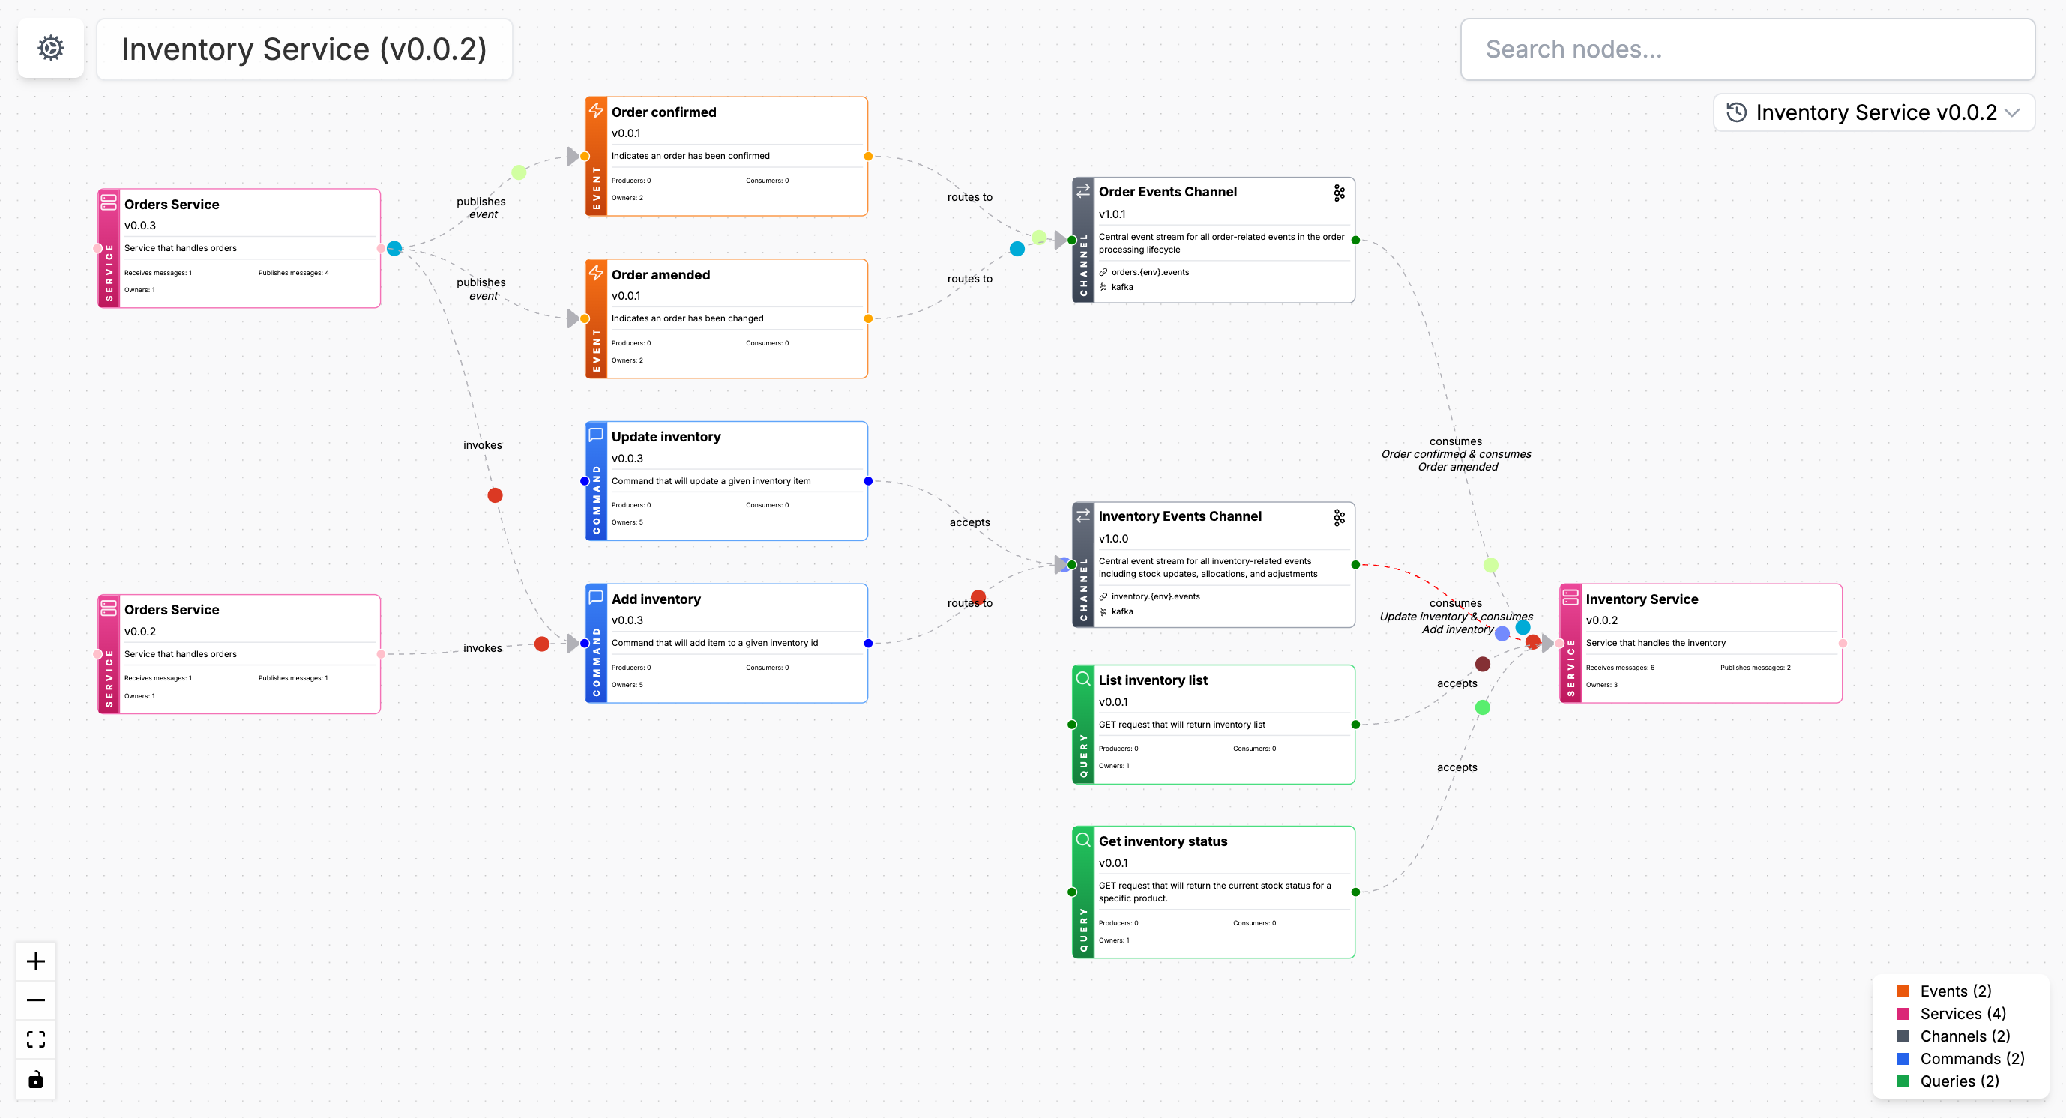Click the Events orange legend swatch
This screenshot has height=1118, width=2066.
1903,991
